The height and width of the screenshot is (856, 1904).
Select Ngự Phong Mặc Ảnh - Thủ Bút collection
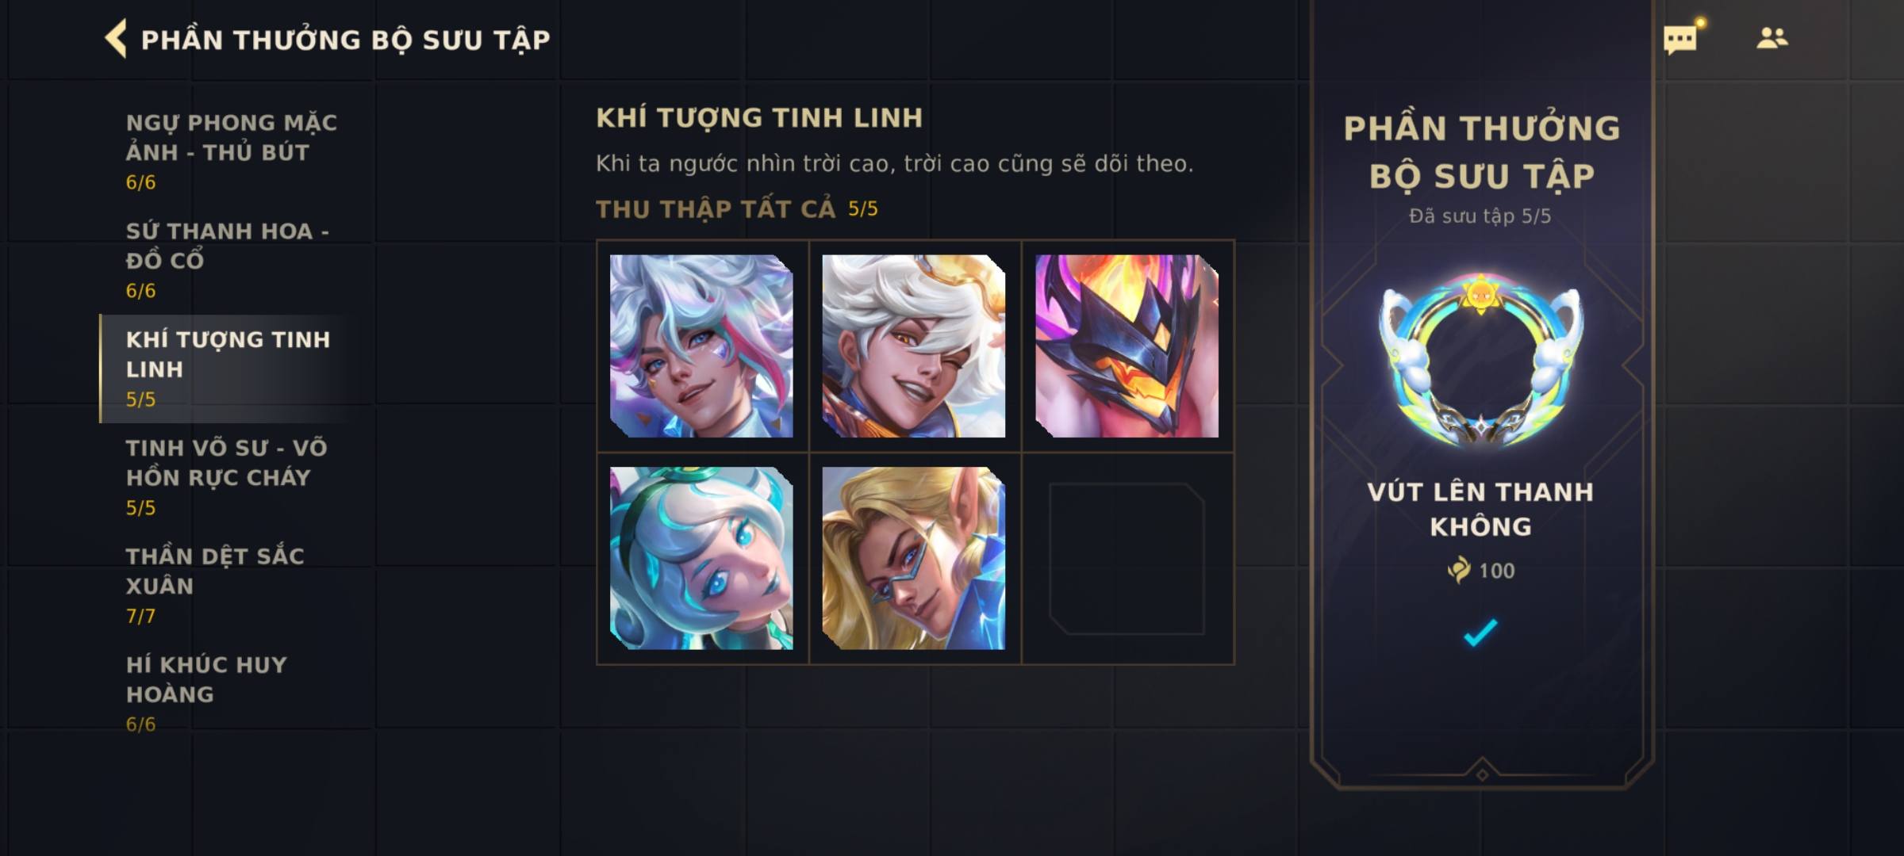(x=232, y=151)
